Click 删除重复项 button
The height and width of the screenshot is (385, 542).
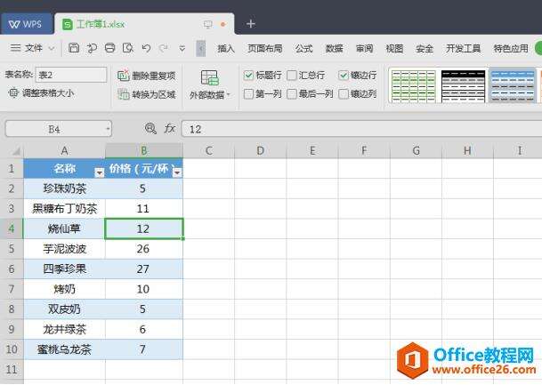(147, 76)
